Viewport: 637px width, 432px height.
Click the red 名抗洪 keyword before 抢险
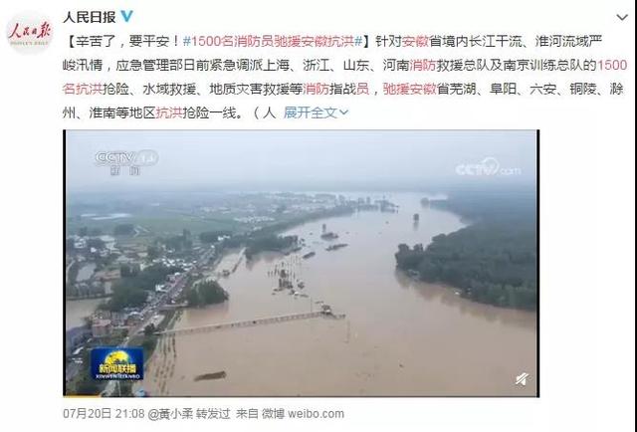point(83,89)
